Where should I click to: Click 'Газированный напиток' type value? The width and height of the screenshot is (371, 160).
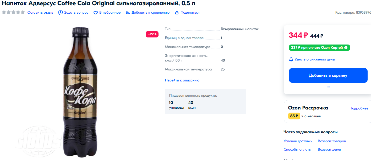tap(240, 29)
